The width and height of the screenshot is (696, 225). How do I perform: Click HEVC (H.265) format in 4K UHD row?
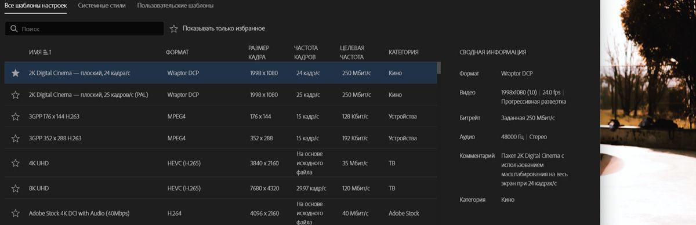(x=184, y=164)
